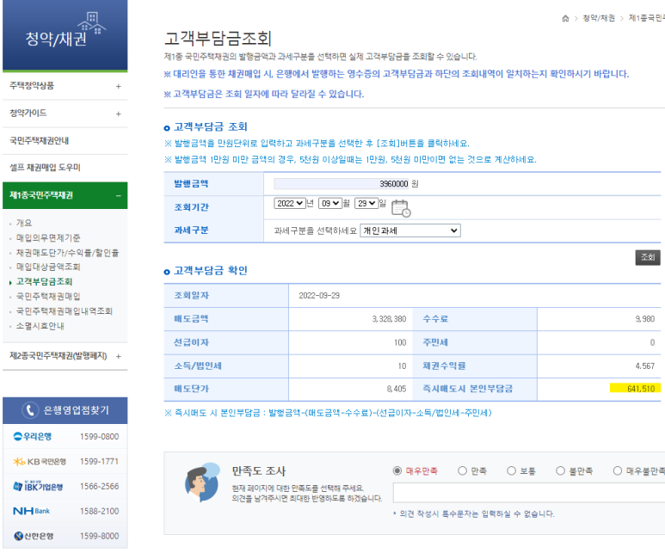This screenshot has height=553, width=665.
Task: Open 제2종국민주택채권(발행폐지) menu
Action: pyautogui.click(x=65, y=356)
